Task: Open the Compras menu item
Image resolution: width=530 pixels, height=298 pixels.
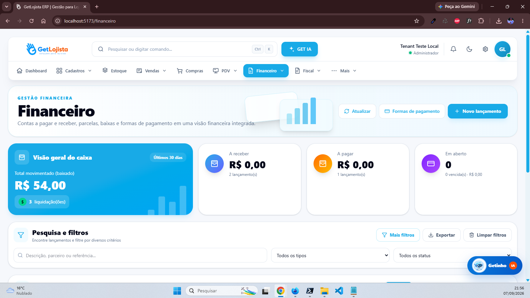Action: [x=190, y=71]
